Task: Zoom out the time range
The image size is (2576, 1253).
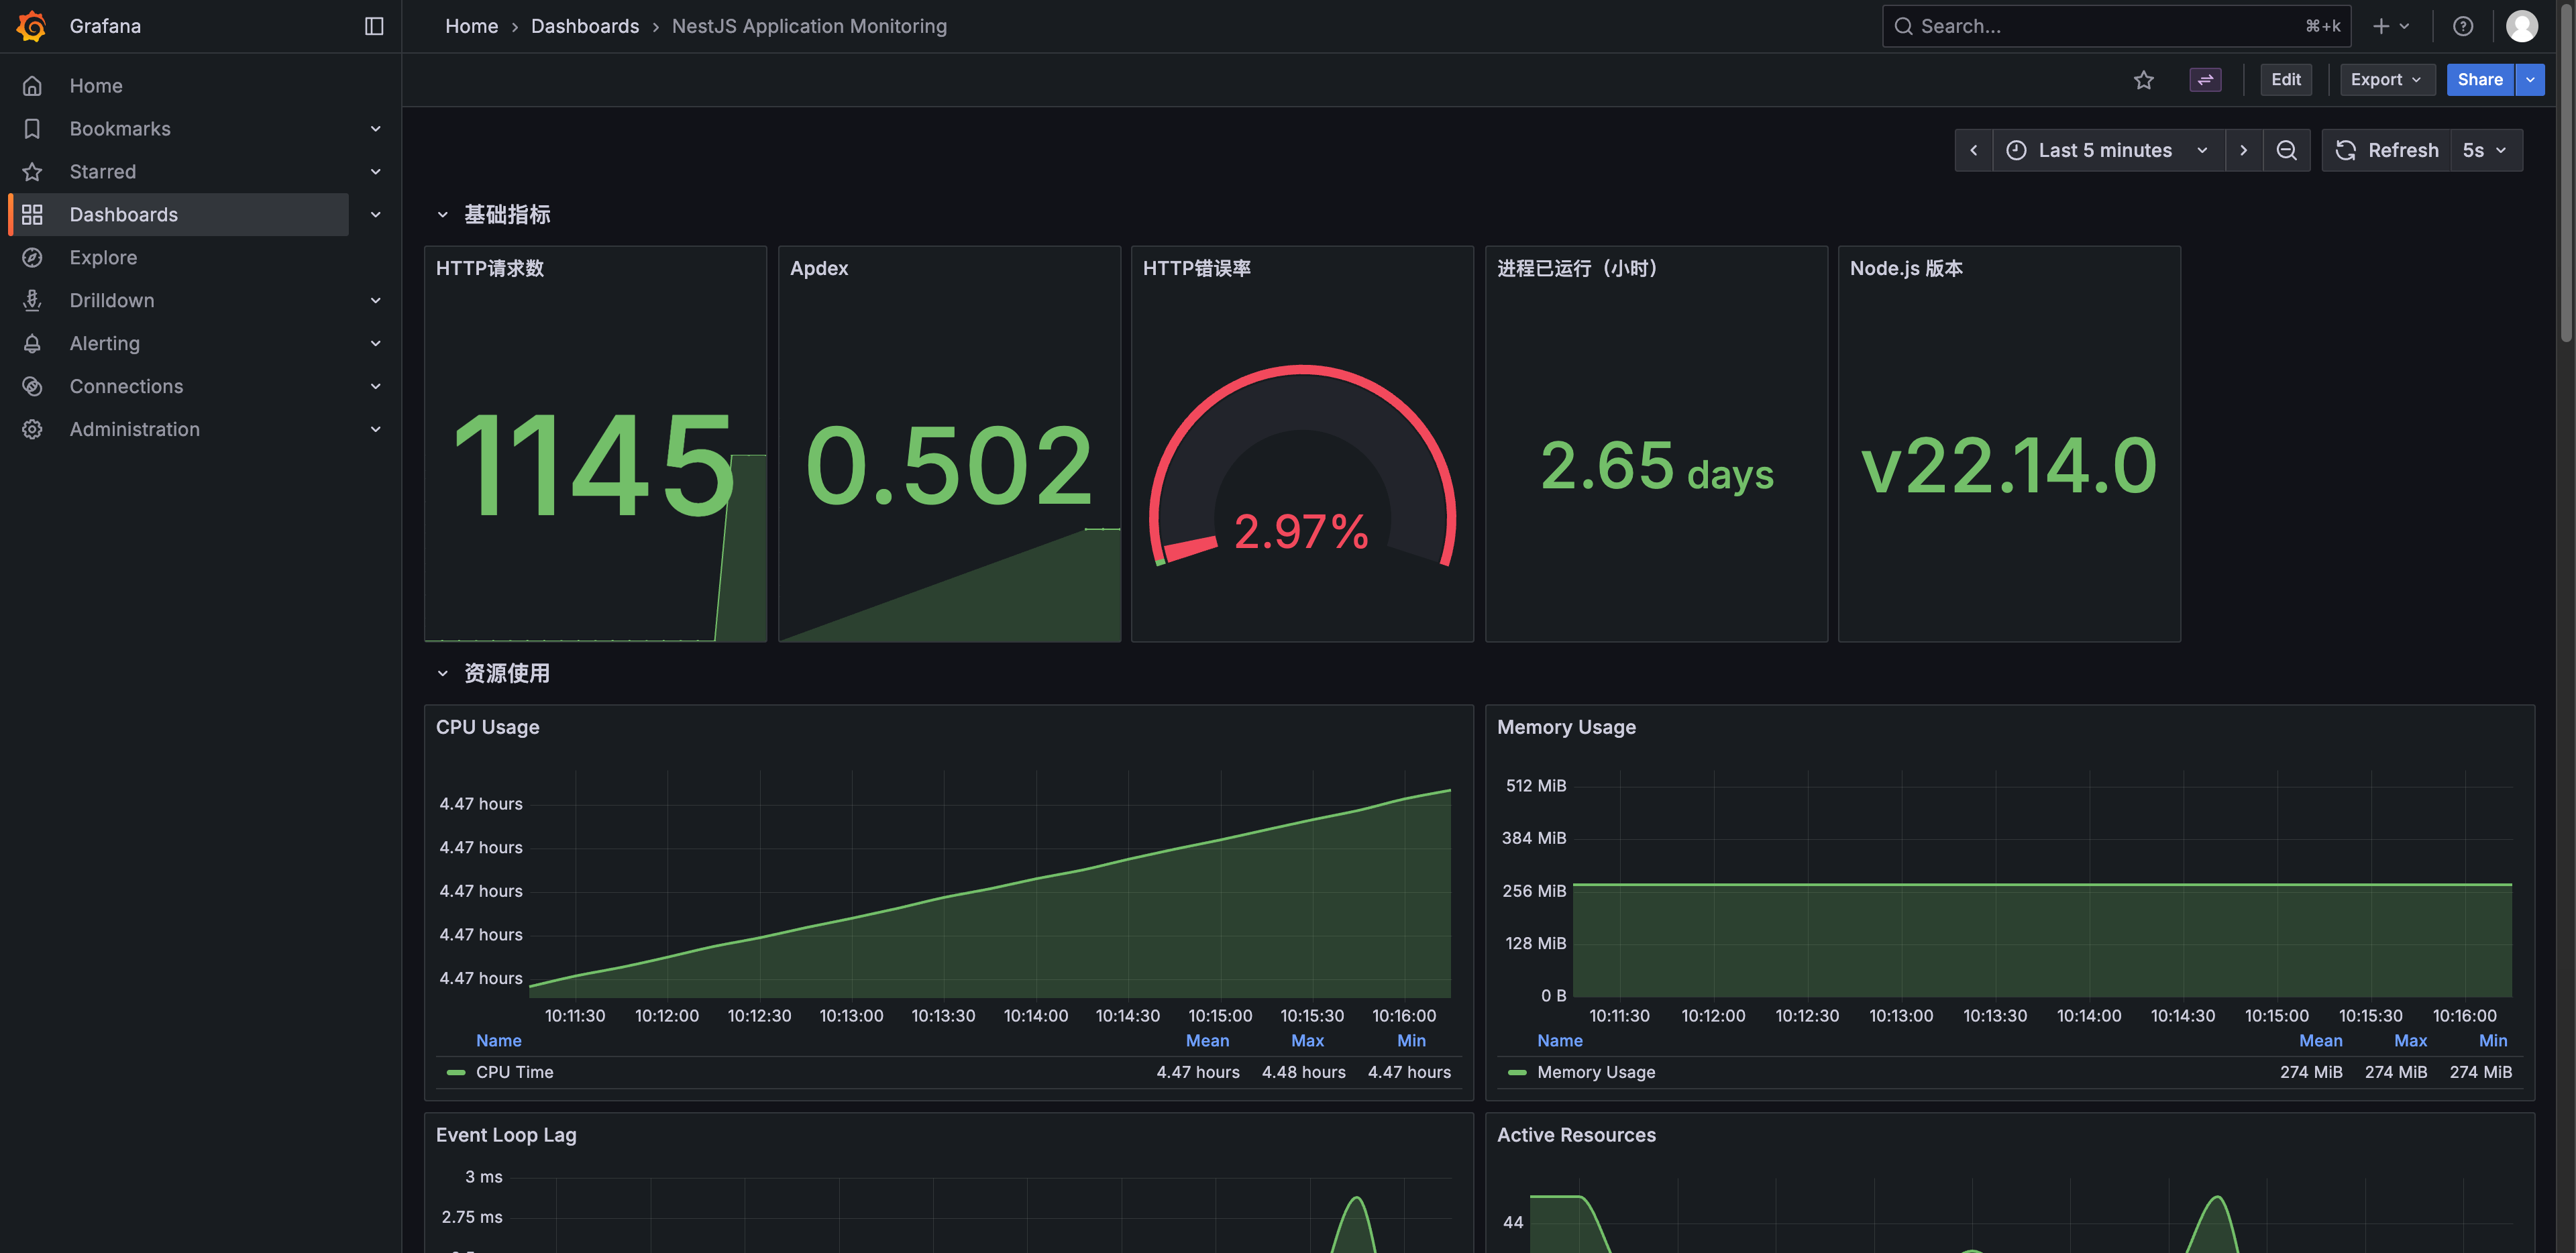Action: (2286, 150)
